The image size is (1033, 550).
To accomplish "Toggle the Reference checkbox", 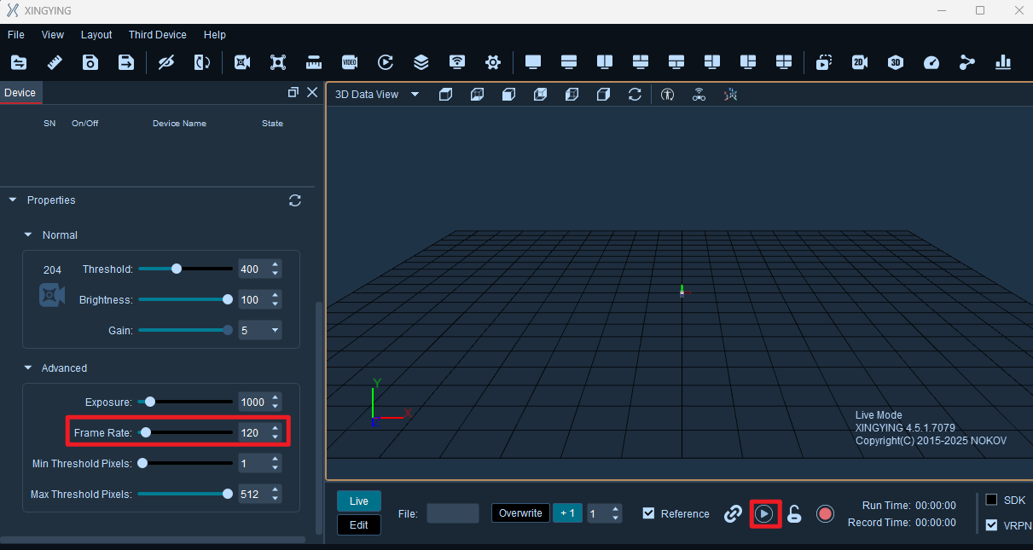I will pos(648,513).
